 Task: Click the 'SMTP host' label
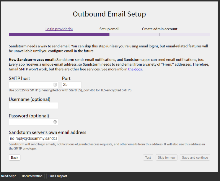click(x=19, y=78)
